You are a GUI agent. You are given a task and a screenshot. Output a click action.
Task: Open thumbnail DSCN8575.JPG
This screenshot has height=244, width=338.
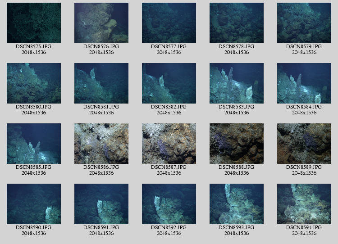(34, 23)
